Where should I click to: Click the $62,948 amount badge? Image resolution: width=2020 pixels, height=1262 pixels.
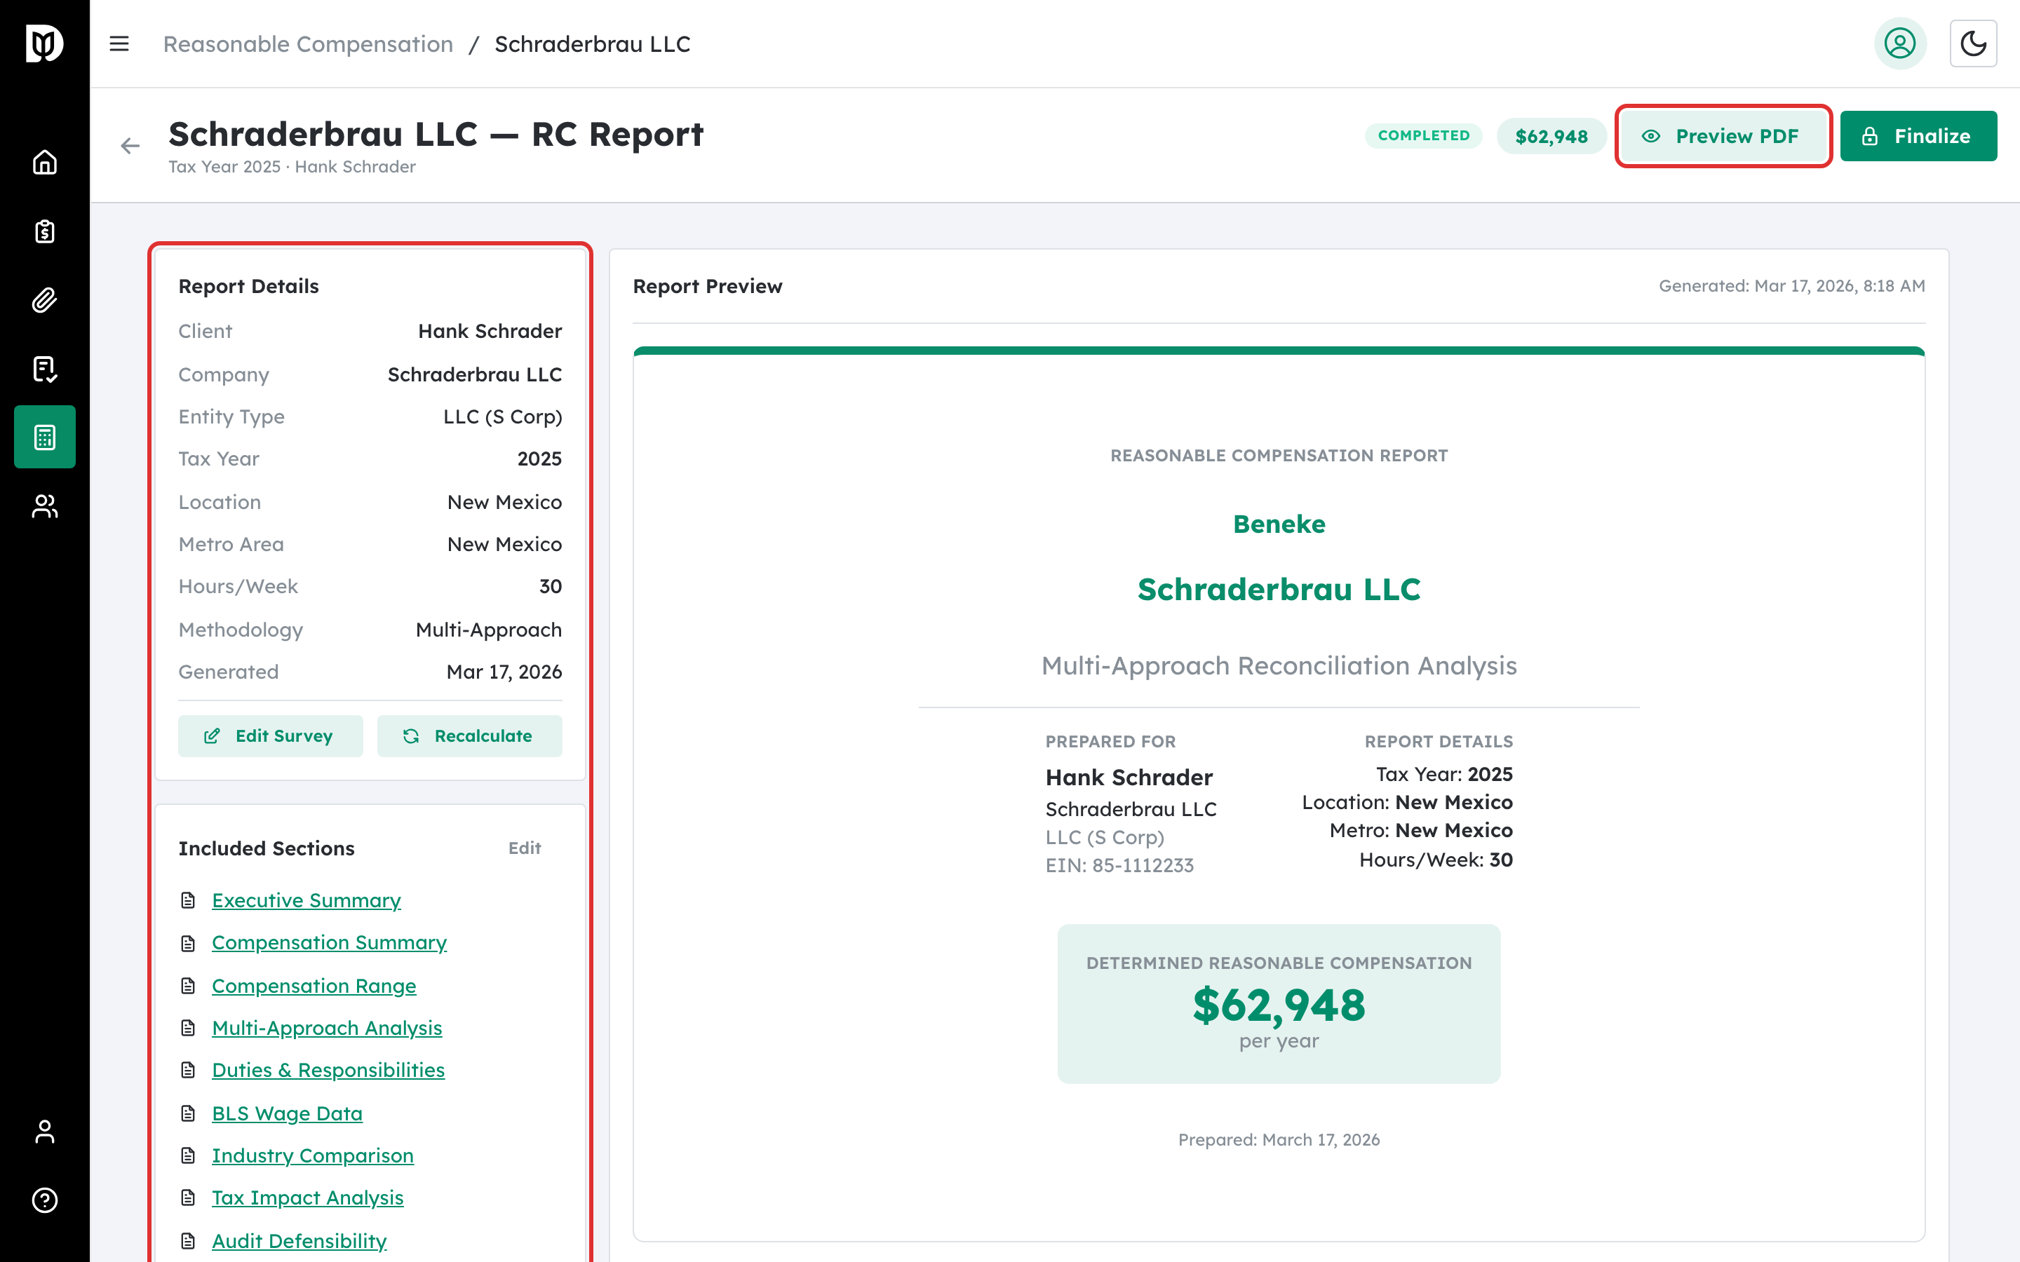(x=1551, y=135)
